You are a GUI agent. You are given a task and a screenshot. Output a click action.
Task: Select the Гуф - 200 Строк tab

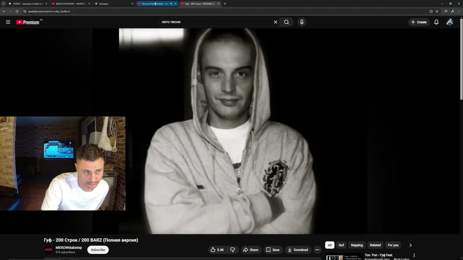coord(200,4)
